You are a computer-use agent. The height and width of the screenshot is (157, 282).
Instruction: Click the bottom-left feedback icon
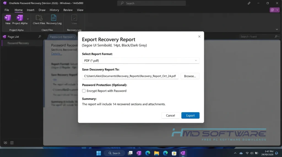[x=6, y=143]
